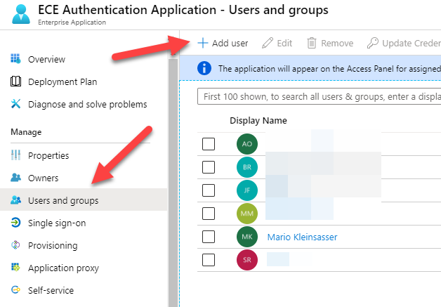The width and height of the screenshot is (441, 307).
Task: Click the Properties sliders icon
Action: click(x=15, y=155)
